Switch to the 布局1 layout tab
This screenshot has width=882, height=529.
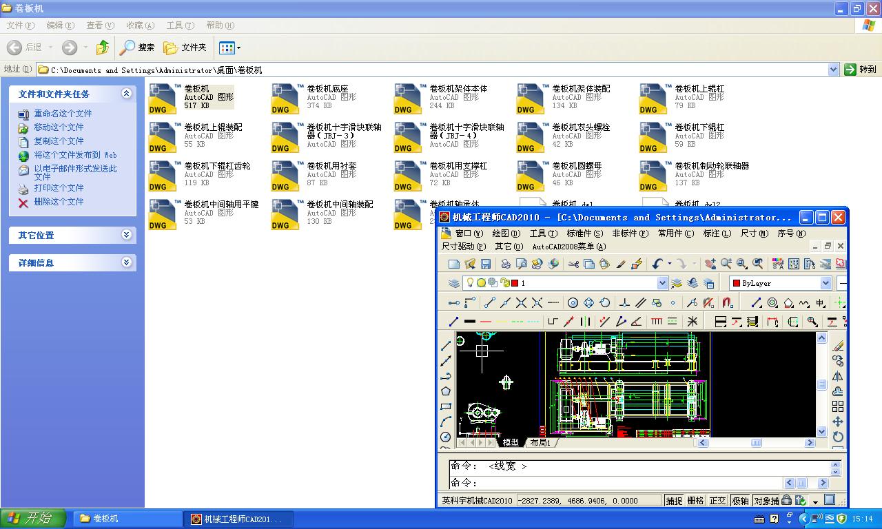click(541, 443)
